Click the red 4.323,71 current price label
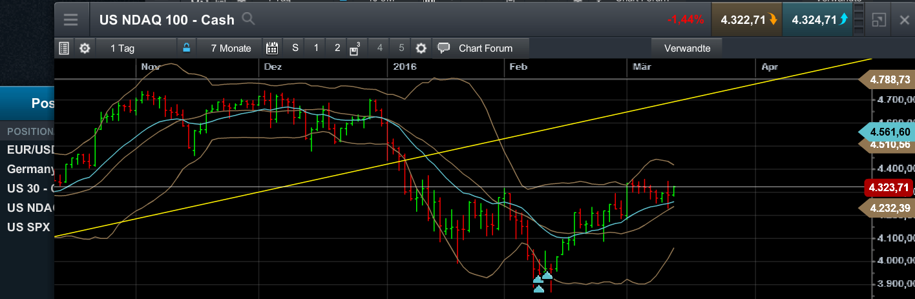This screenshot has height=299, width=915. (x=889, y=188)
